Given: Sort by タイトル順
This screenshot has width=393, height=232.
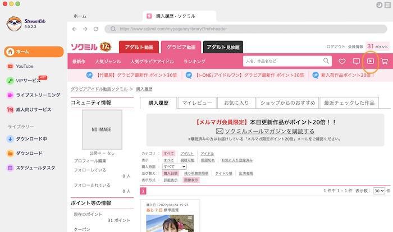Looking at the screenshot, I should [x=223, y=173].
